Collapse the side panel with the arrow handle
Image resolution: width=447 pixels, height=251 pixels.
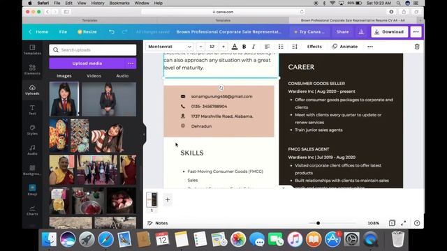point(144,135)
